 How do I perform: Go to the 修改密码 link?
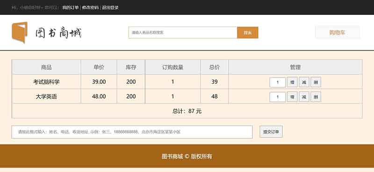point(90,7)
